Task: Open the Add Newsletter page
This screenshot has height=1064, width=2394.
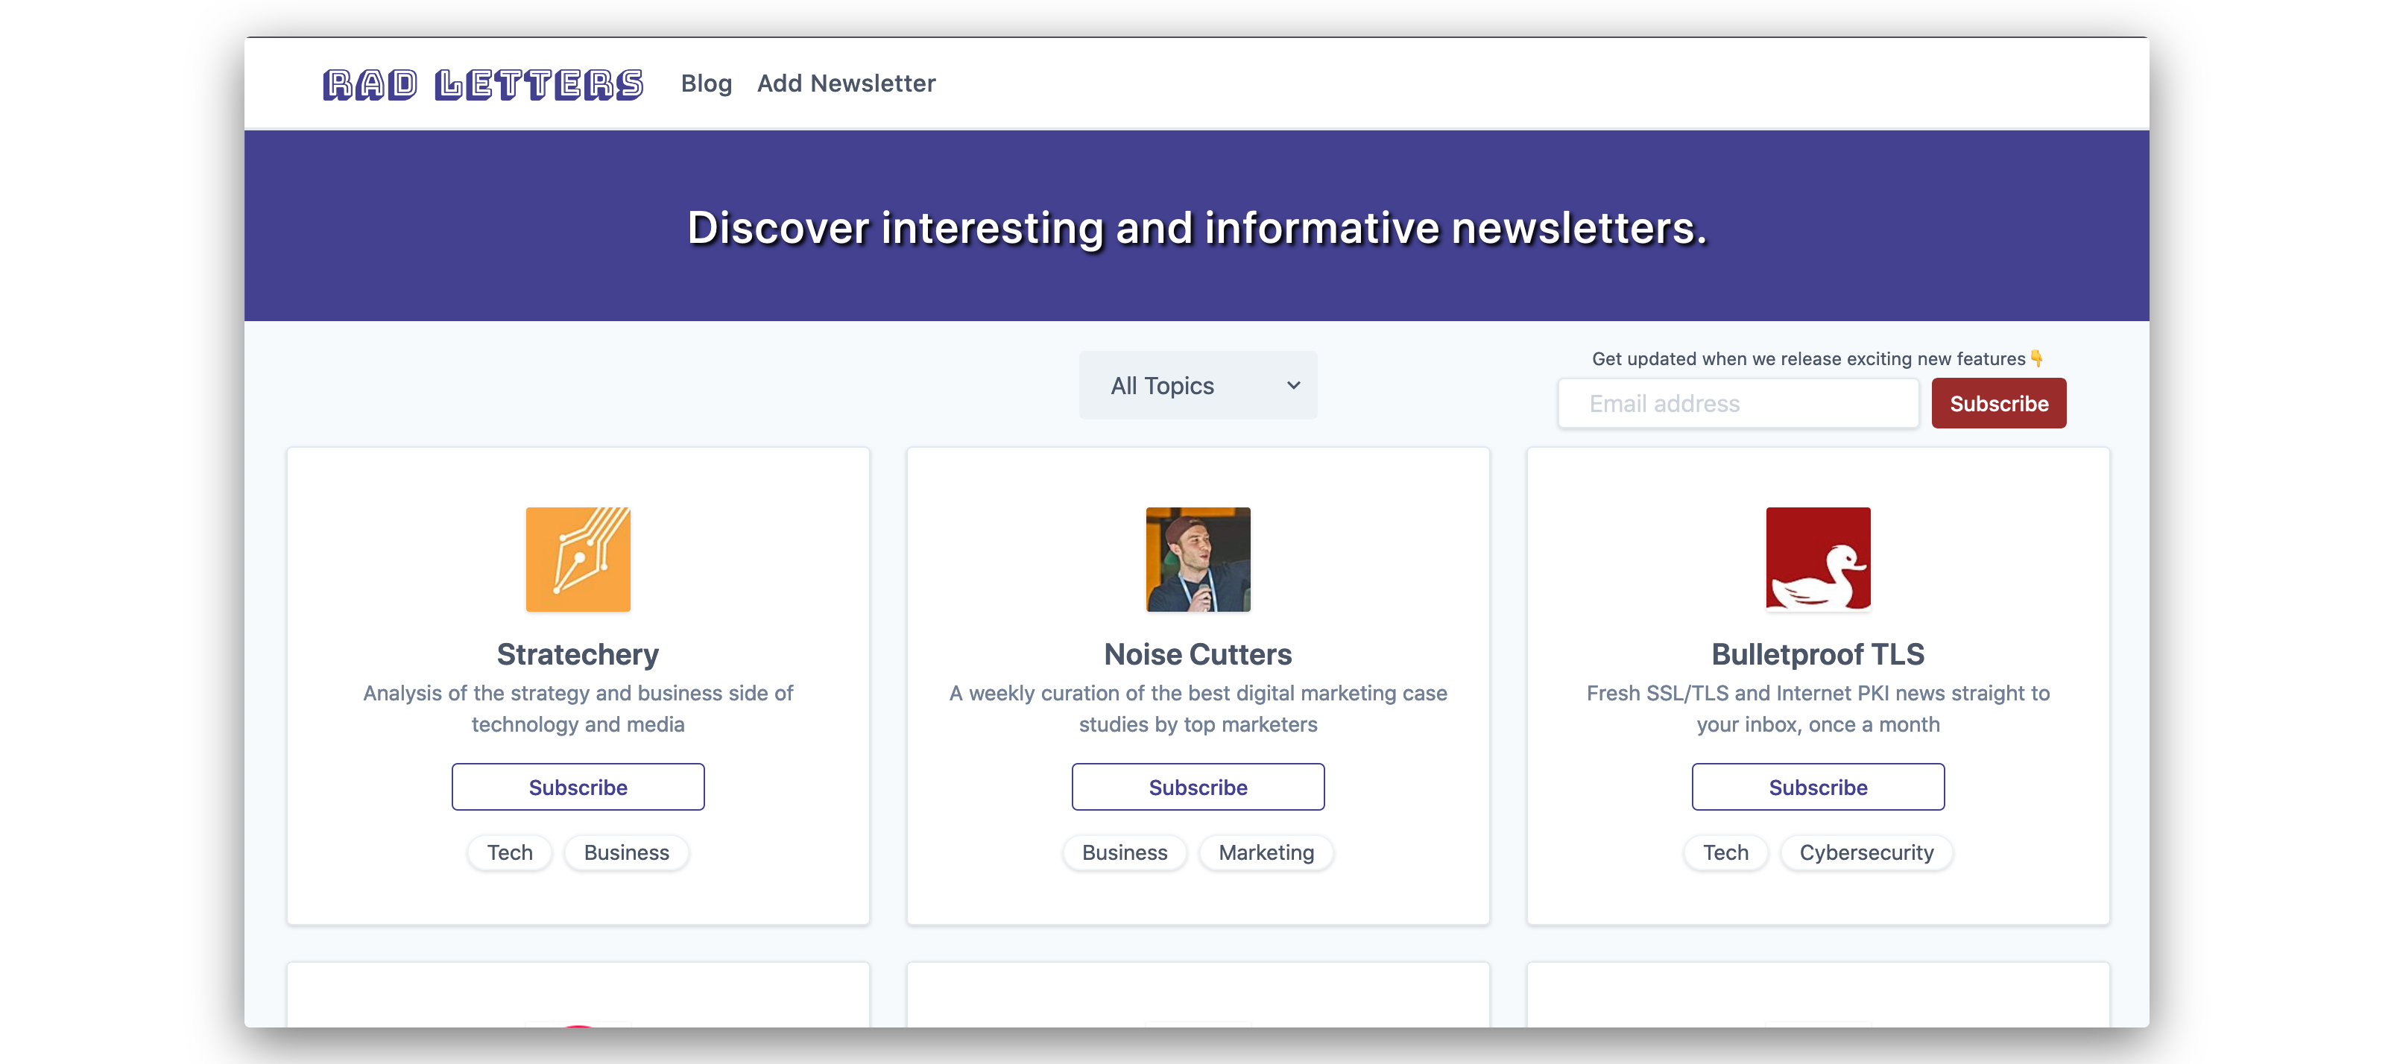Action: tap(846, 83)
